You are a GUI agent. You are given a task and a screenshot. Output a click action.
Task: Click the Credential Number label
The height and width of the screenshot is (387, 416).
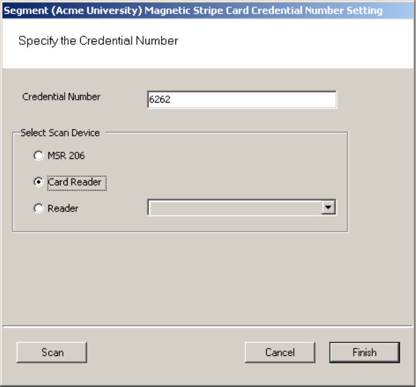click(61, 97)
